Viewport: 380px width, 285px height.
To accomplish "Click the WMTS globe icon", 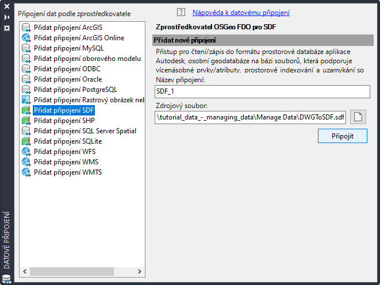I will (x=26, y=172).
